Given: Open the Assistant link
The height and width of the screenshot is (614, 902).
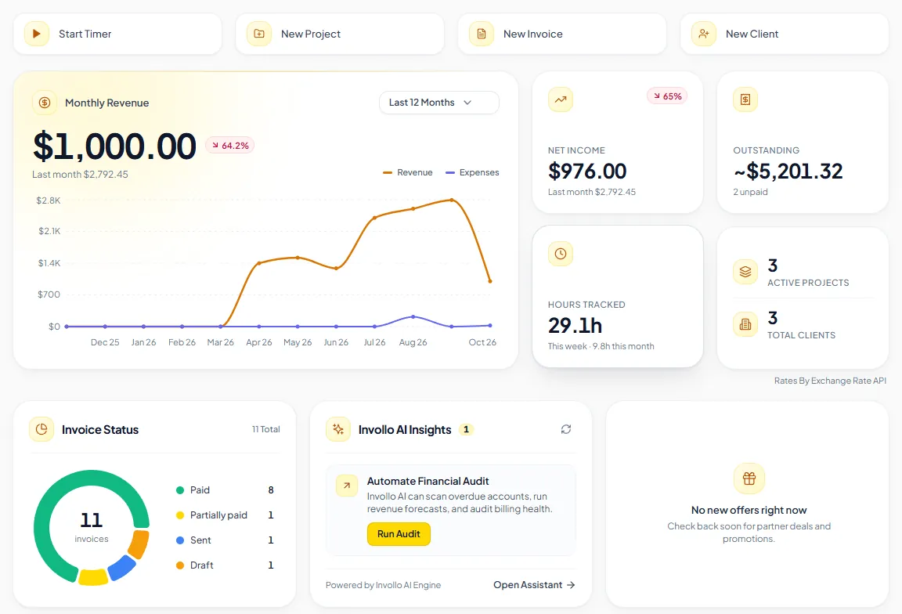Looking at the screenshot, I should (534, 585).
